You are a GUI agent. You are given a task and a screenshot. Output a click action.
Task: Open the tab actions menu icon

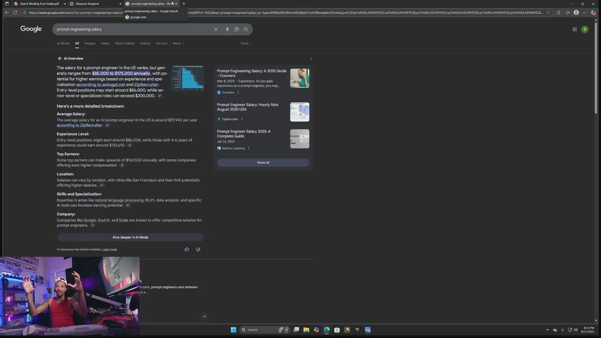point(7,4)
